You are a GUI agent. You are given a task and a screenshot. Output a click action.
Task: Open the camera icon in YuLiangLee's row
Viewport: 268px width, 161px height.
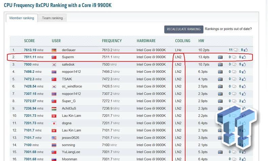coord(220,152)
